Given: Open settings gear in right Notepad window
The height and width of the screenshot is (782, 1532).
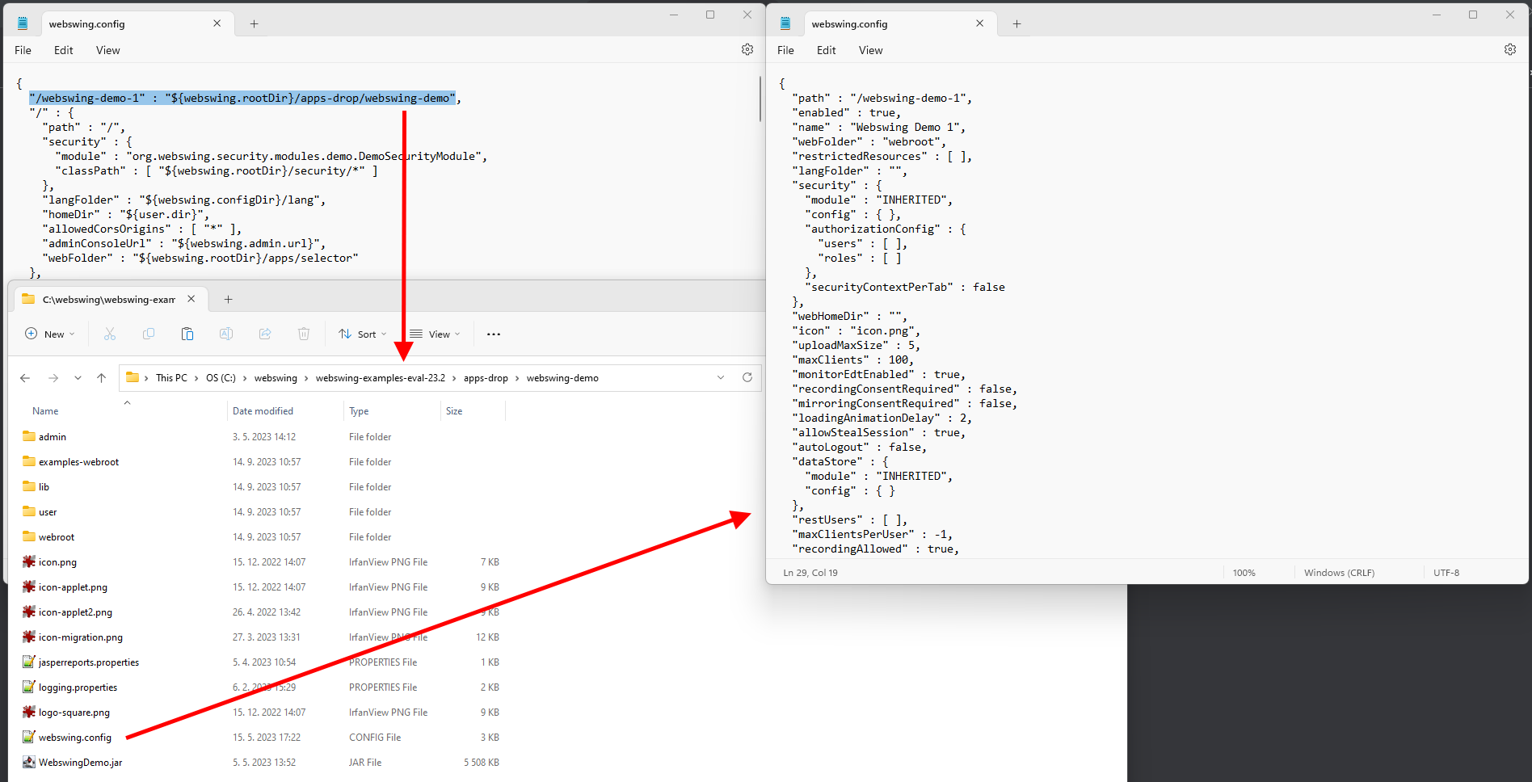Looking at the screenshot, I should [1510, 49].
